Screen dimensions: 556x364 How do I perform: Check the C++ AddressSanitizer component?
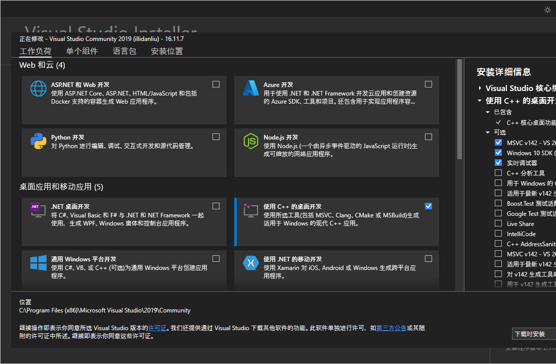point(498,244)
